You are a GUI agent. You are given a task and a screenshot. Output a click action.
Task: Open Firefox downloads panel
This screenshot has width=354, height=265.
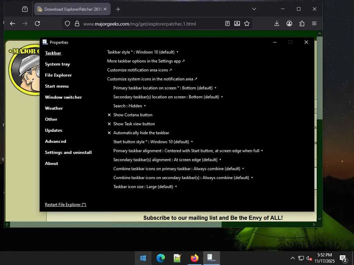click(x=277, y=23)
